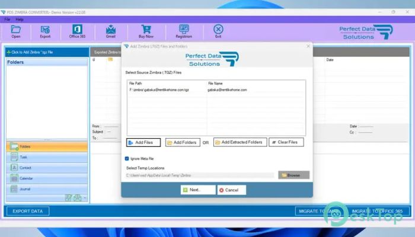Click the Date column header in mail list
415x237 pixels.
point(330,60)
